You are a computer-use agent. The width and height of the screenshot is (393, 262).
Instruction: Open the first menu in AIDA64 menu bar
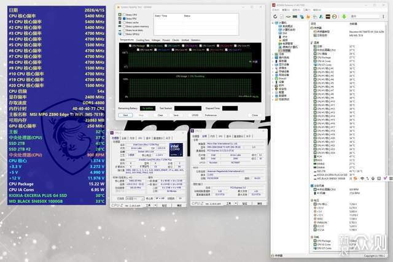(276, 10)
